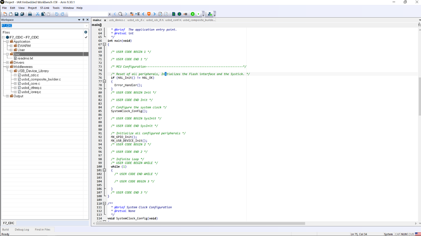Screen dimensions: 421x236
Task: Expand the User folder
Action: click(x=11, y=50)
